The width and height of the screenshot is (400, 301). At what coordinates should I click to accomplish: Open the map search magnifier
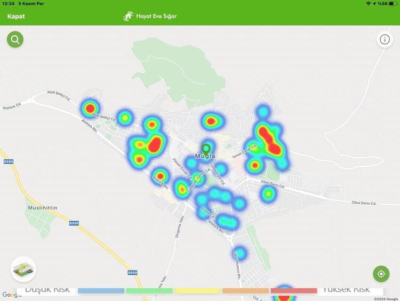point(15,39)
